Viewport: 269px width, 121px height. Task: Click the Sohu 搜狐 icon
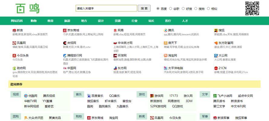216,31
